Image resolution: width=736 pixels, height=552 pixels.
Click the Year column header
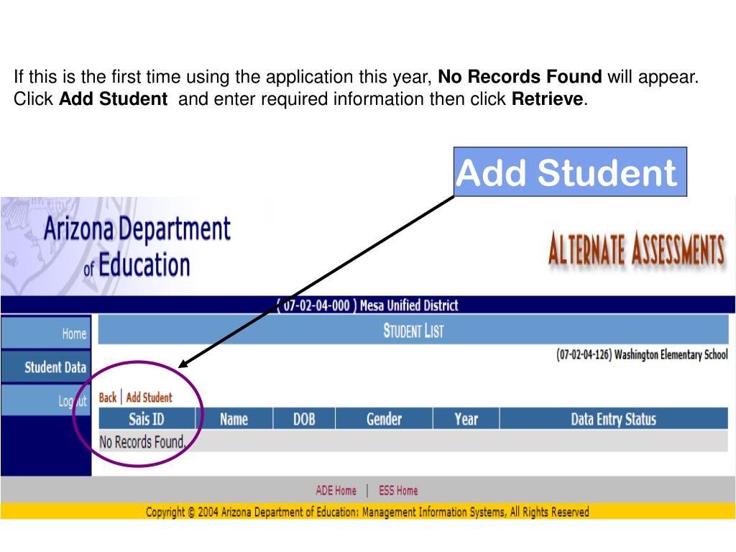[x=466, y=419]
